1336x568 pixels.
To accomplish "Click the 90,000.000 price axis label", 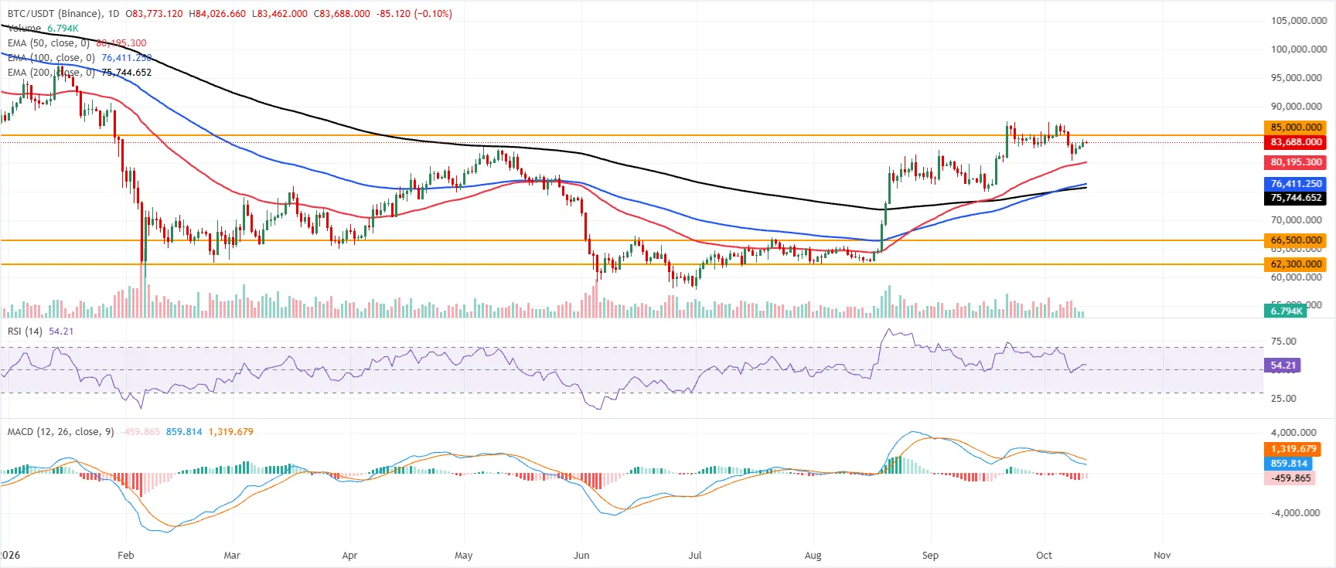I will tap(1297, 107).
